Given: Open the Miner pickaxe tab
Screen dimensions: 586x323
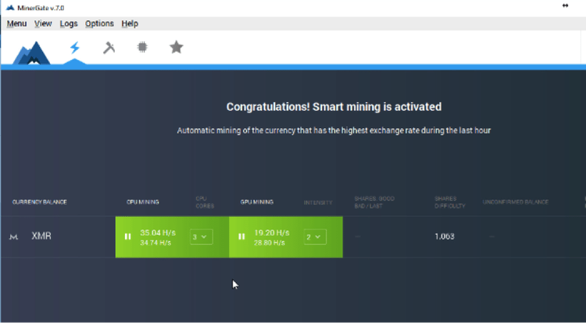Looking at the screenshot, I should click(x=109, y=48).
